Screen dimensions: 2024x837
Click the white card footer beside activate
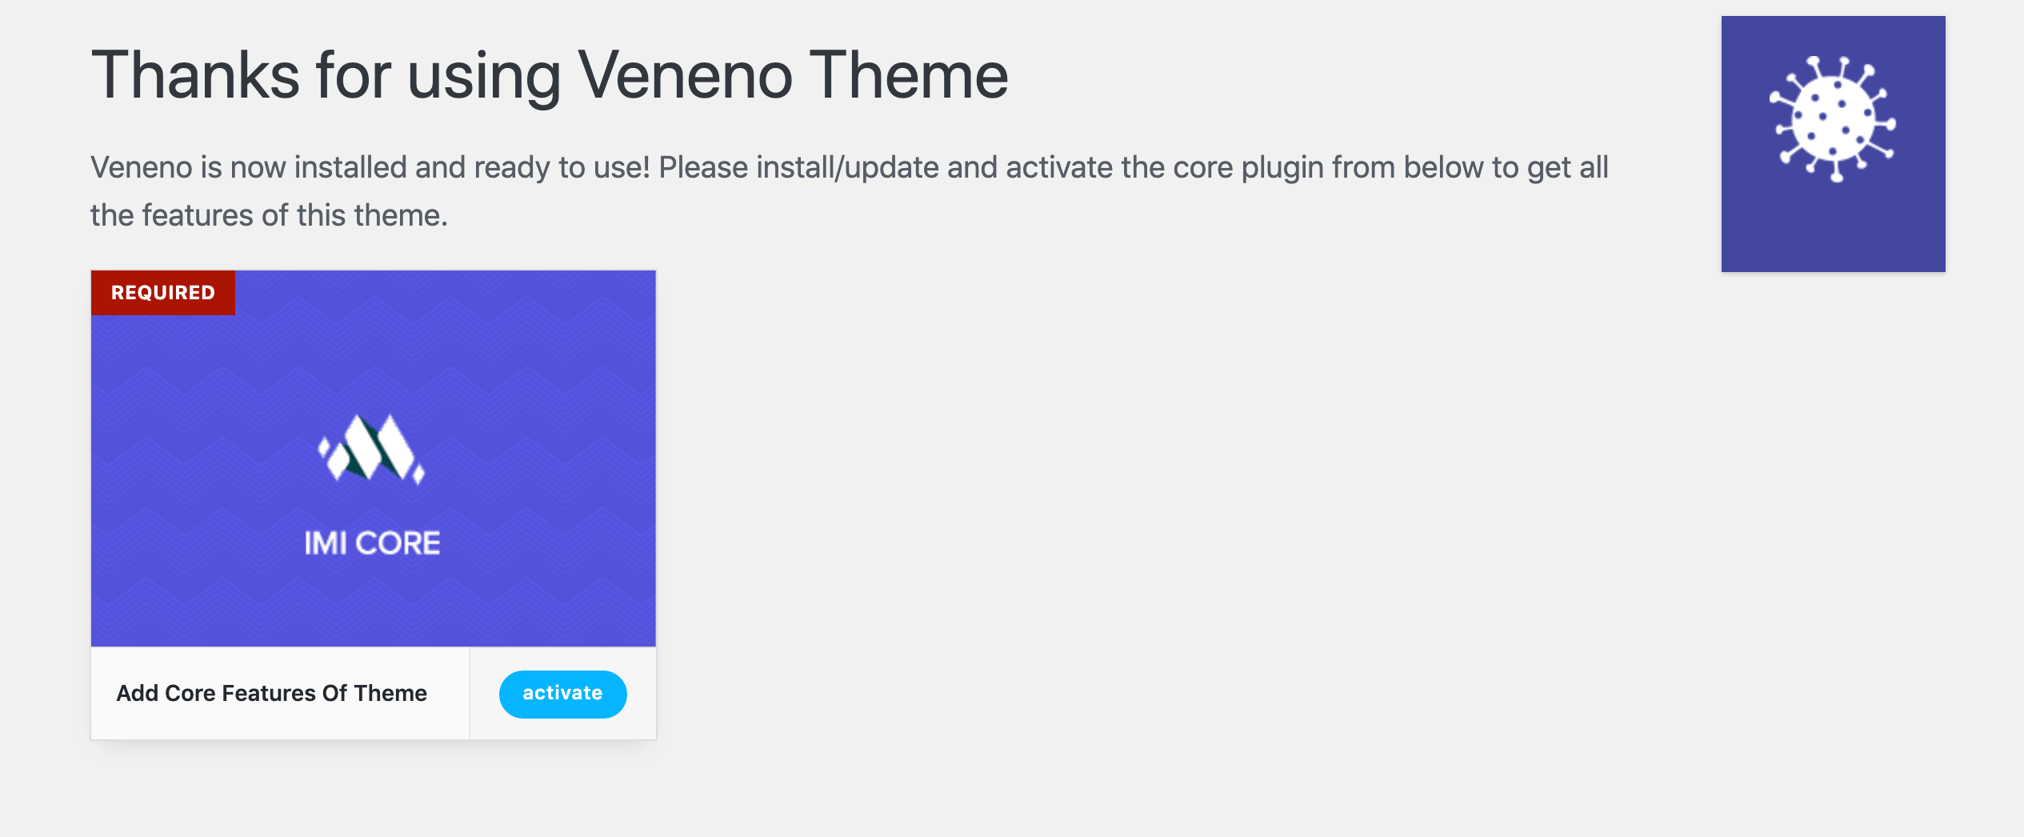[280, 694]
